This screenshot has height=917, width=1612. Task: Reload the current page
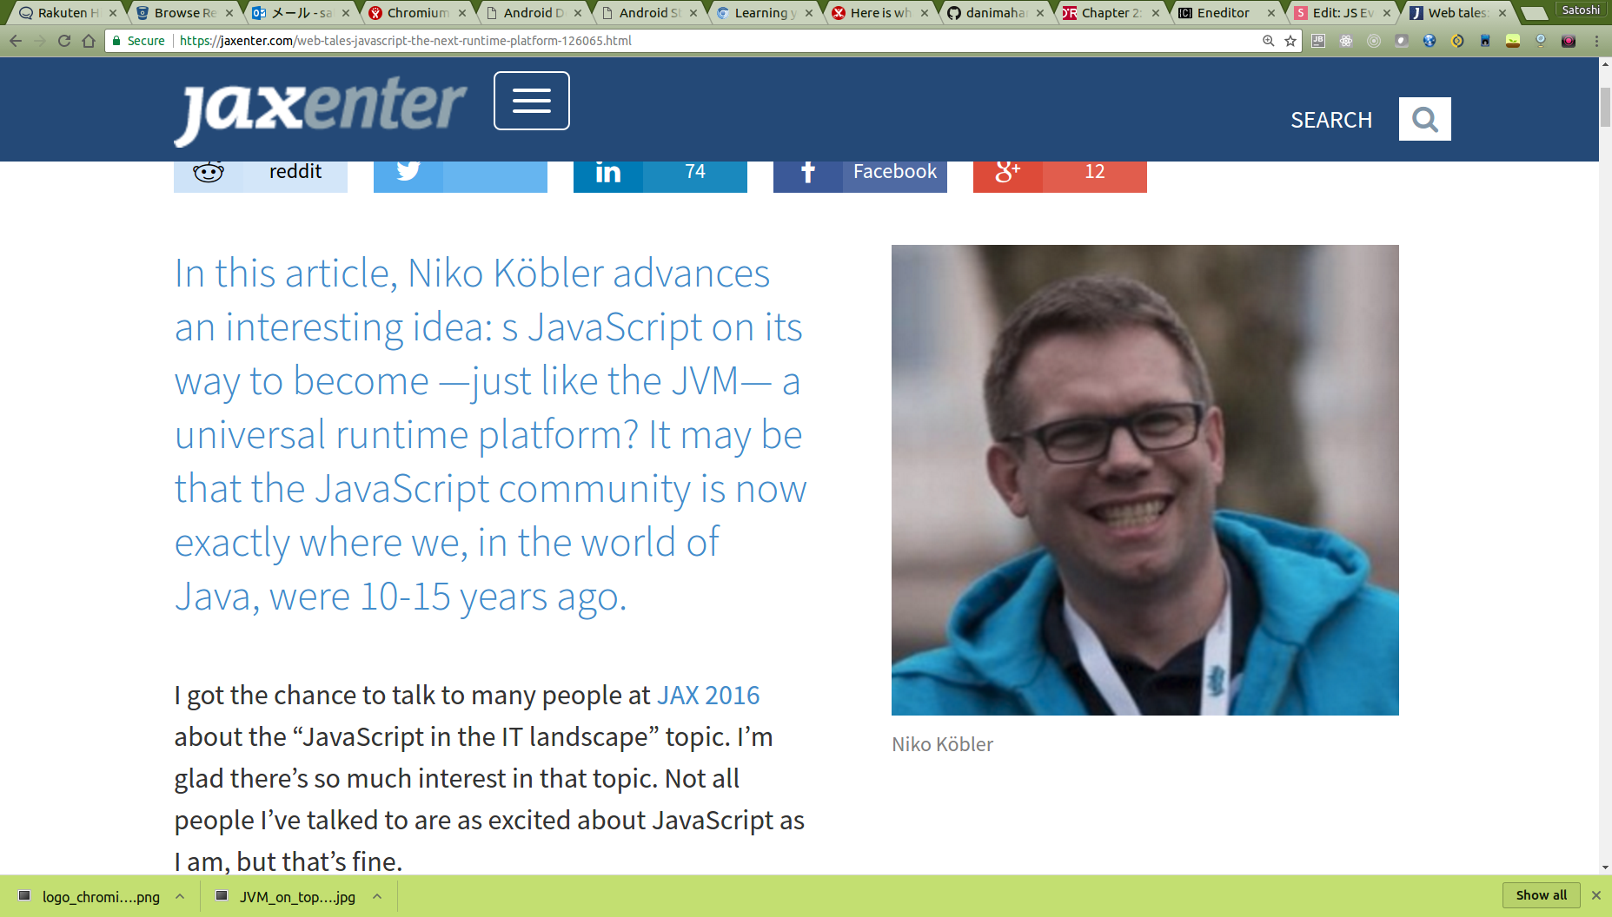click(64, 41)
